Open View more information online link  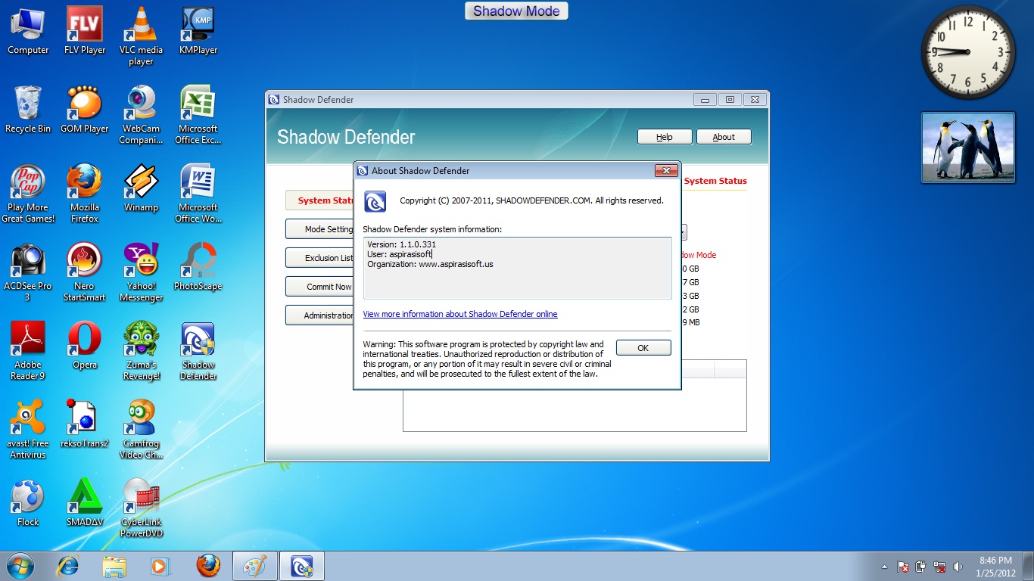click(460, 314)
